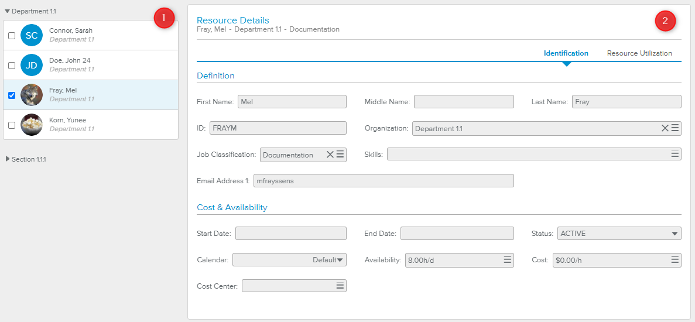Check the box for Connor, Sarah
Image resolution: width=695 pixels, height=322 pixels.
tap(12, 36)
